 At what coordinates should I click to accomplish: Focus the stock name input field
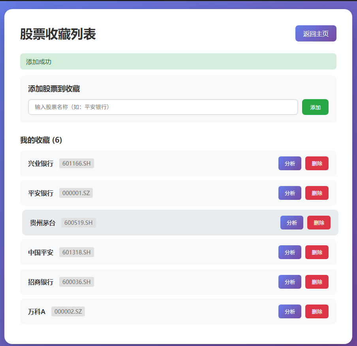[x=163, y=107]
